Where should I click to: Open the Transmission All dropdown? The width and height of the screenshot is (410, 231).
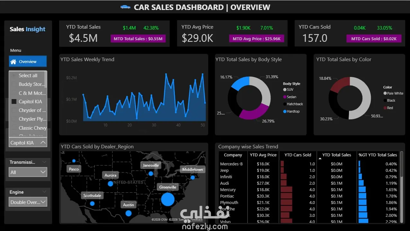click(28, 172)
